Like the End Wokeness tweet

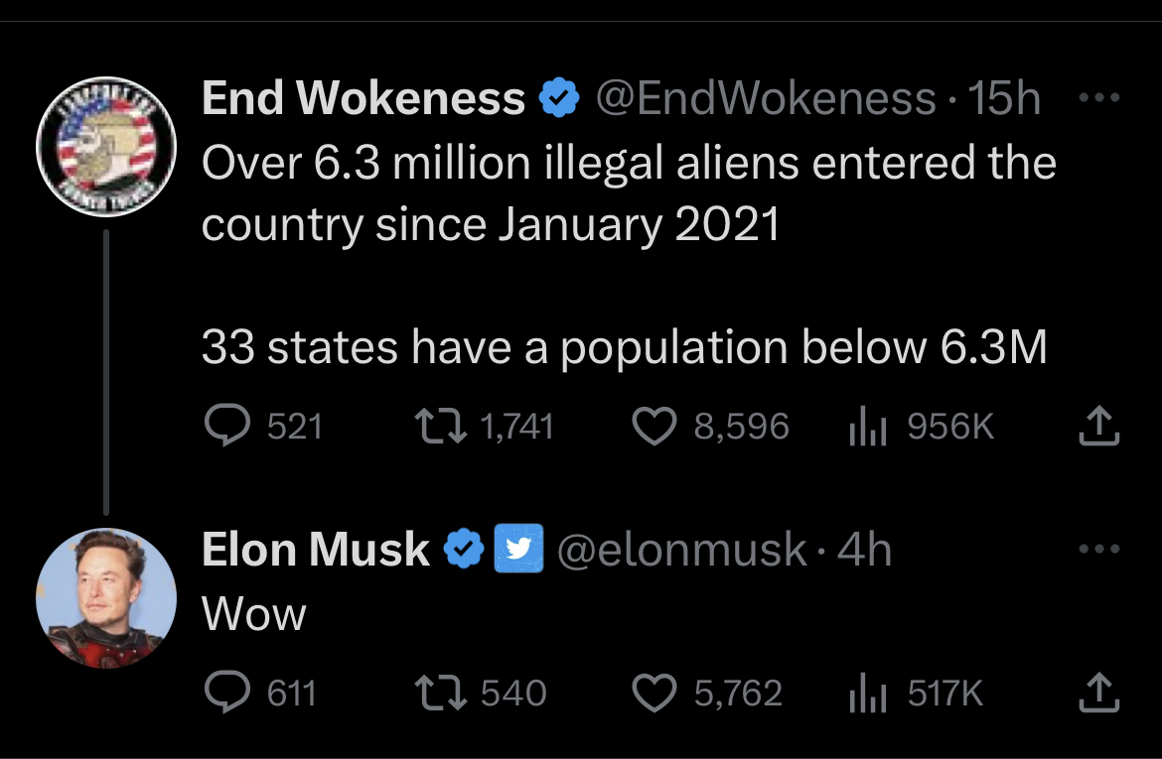coord(654,427)
